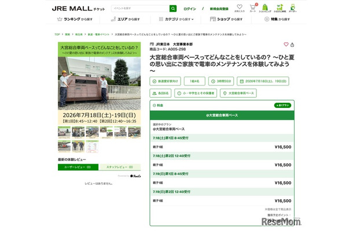The height and width of the screenshot is (231, 353).
Task: Click the 大宮総合車両ベース location tag
Action: 238,93
